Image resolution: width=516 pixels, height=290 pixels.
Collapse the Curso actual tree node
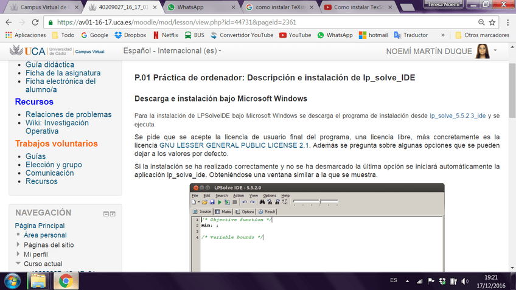pos(19,264)
